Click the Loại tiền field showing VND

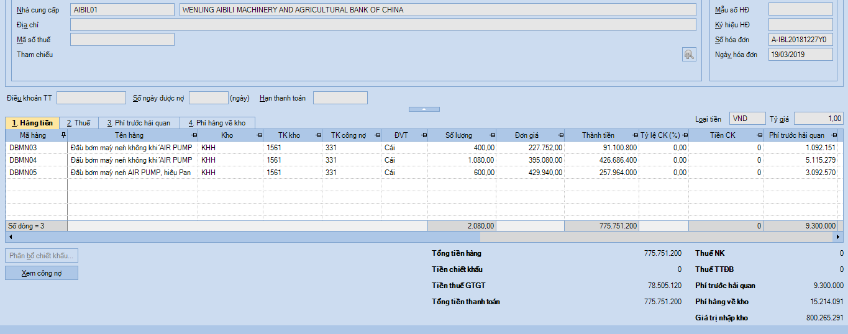coord(748,118)
